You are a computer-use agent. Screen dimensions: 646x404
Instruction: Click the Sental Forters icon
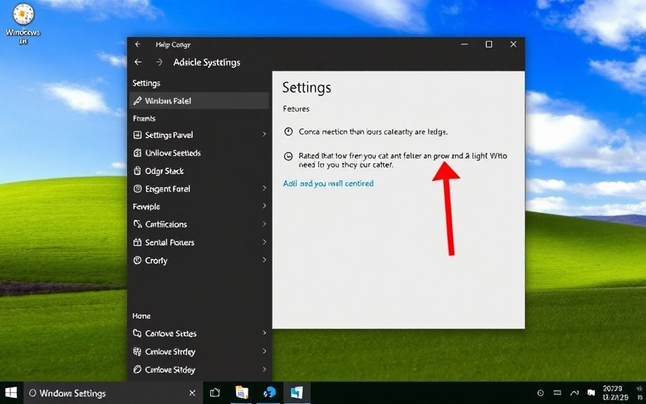pos(137,242)
